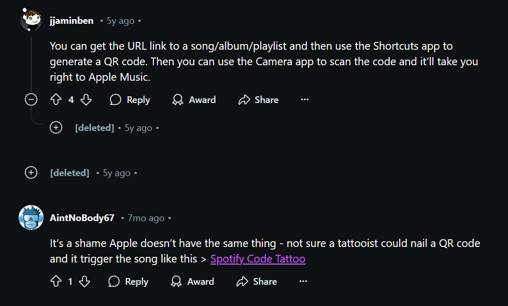Open the Spotify Code Tattoo link
The width and height of the screenshot is (508, 306).
coord(258,258)
